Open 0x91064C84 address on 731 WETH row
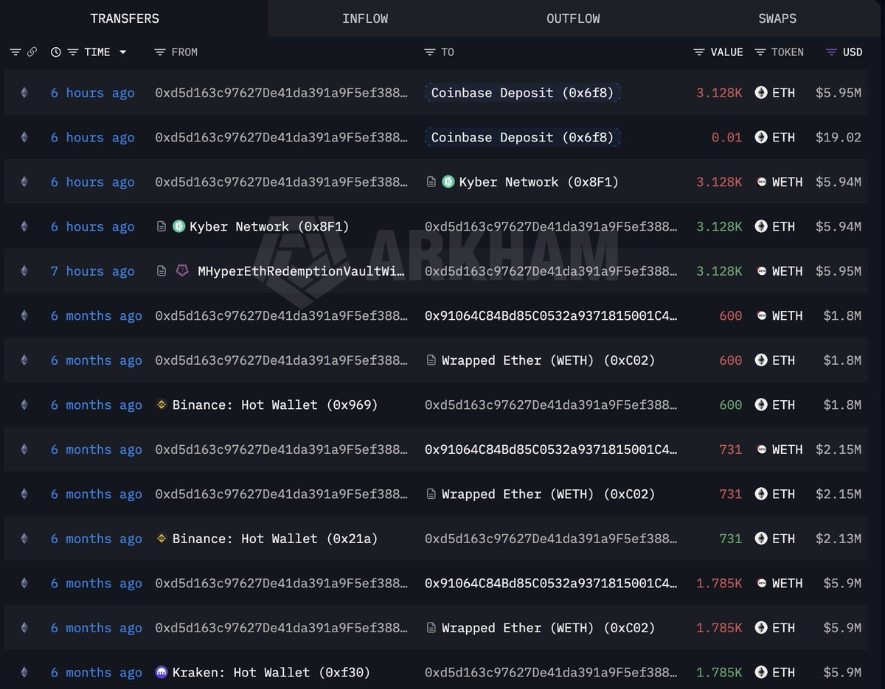 point(551,450)
